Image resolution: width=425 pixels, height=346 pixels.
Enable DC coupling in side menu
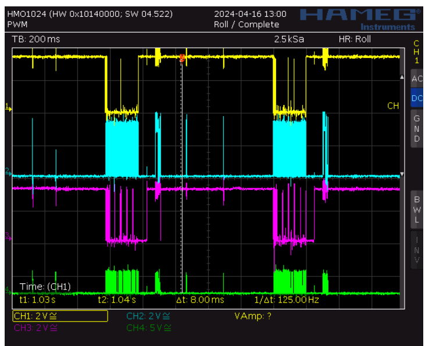[x=416, y=99]
